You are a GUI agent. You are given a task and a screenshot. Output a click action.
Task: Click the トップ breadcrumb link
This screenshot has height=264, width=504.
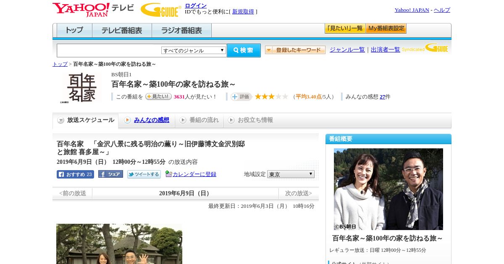click(x=60, y=64)
